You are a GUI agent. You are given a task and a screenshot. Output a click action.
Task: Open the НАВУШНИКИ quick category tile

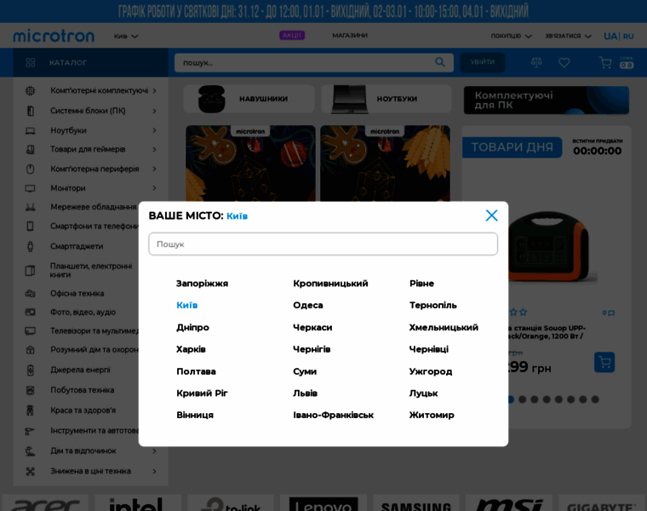tap(249, 99)
